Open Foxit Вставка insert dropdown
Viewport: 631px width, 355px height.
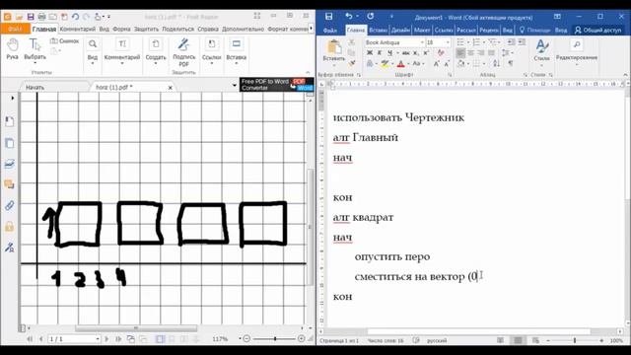[237, 51]
